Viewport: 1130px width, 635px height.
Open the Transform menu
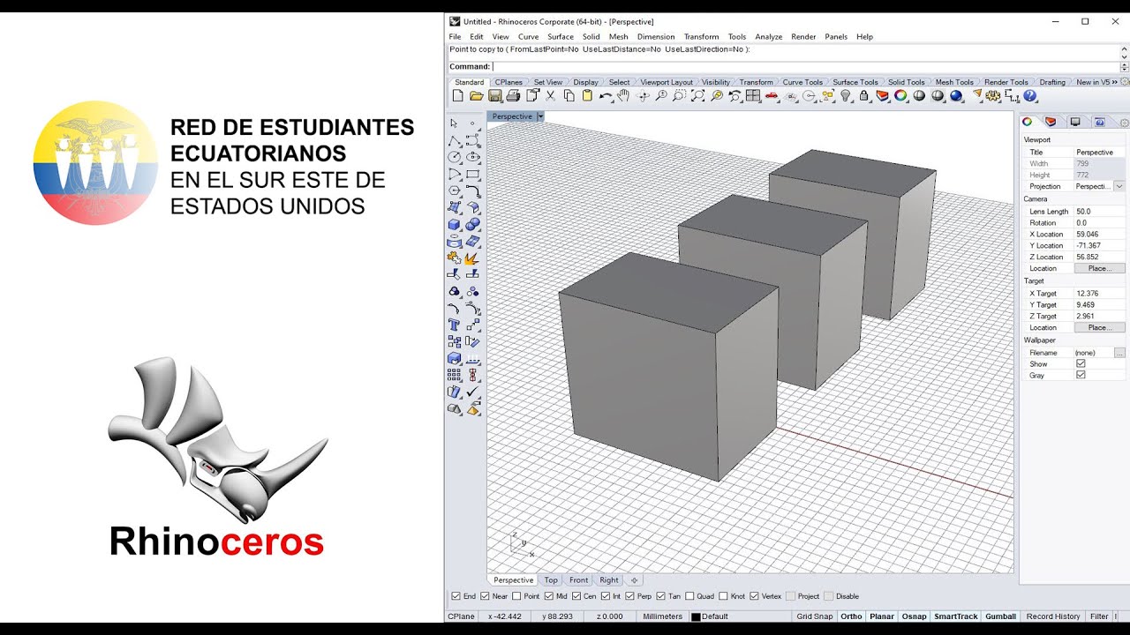point(701,36)
